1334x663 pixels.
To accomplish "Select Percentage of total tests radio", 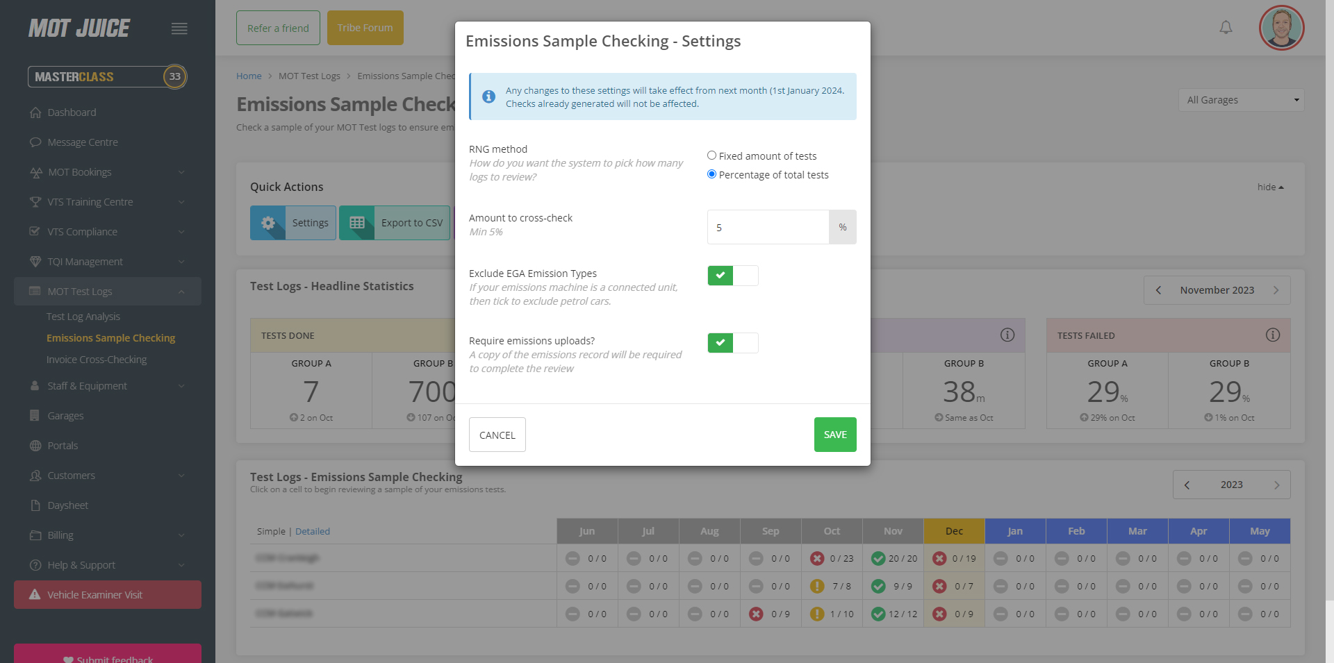I will (711, 174).
